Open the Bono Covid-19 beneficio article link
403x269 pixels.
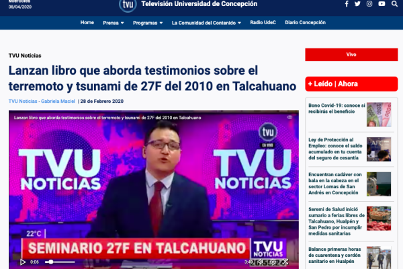pos(337,108)
